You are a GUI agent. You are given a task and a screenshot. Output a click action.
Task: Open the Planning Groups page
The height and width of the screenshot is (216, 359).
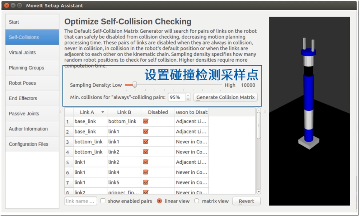(x=32, y=68)
